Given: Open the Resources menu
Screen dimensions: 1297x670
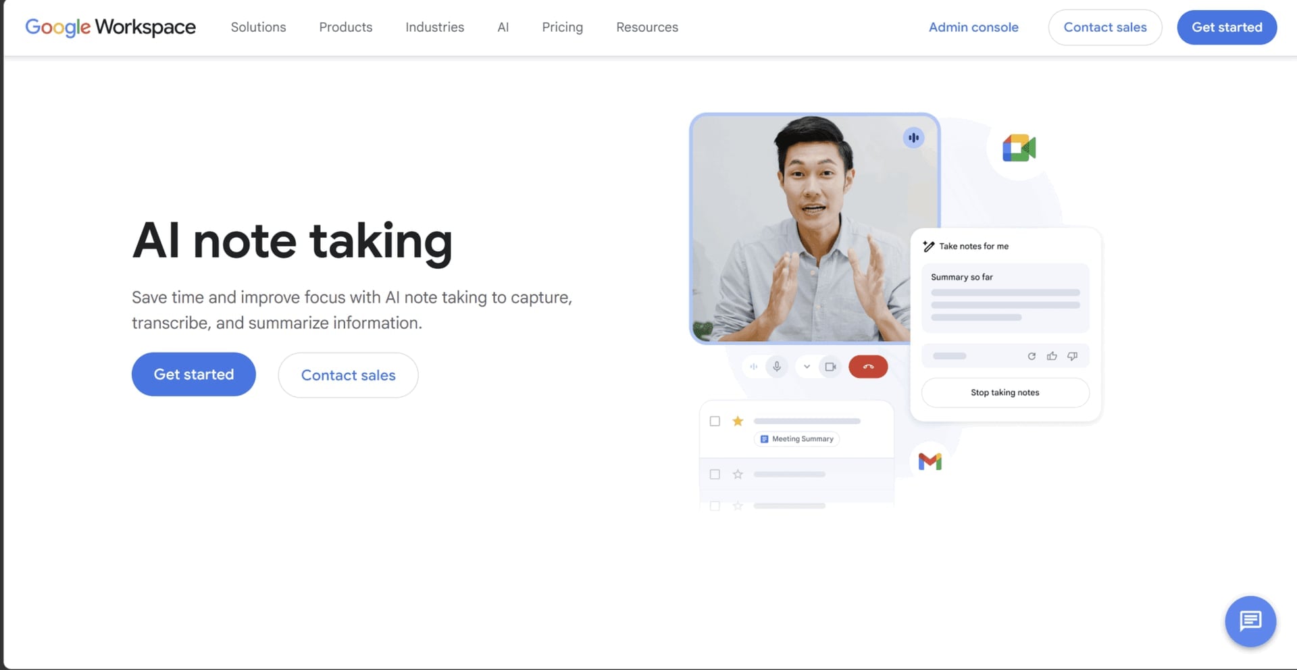Looking at the screenshot, I should pyautogui.click(x=647, y=27).
